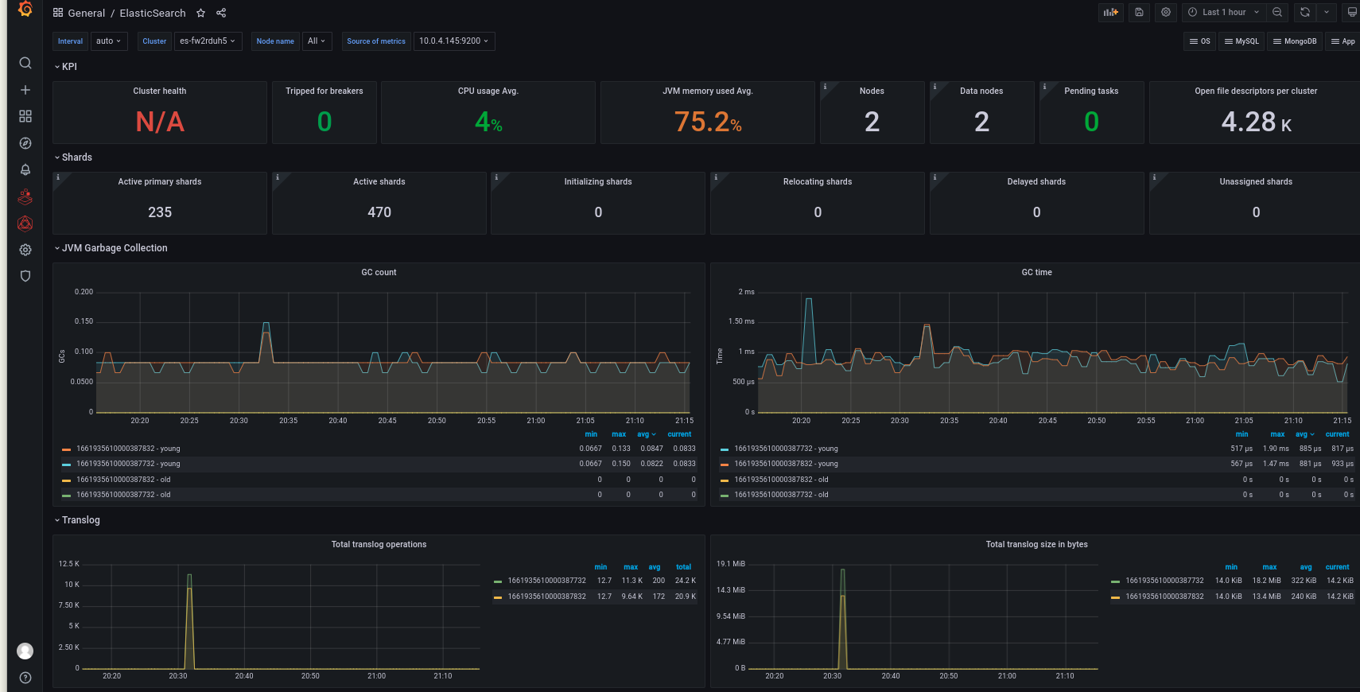Collapse the JVM Garbage Collection row
1360x692 pixels.
[x=111, y=248]
